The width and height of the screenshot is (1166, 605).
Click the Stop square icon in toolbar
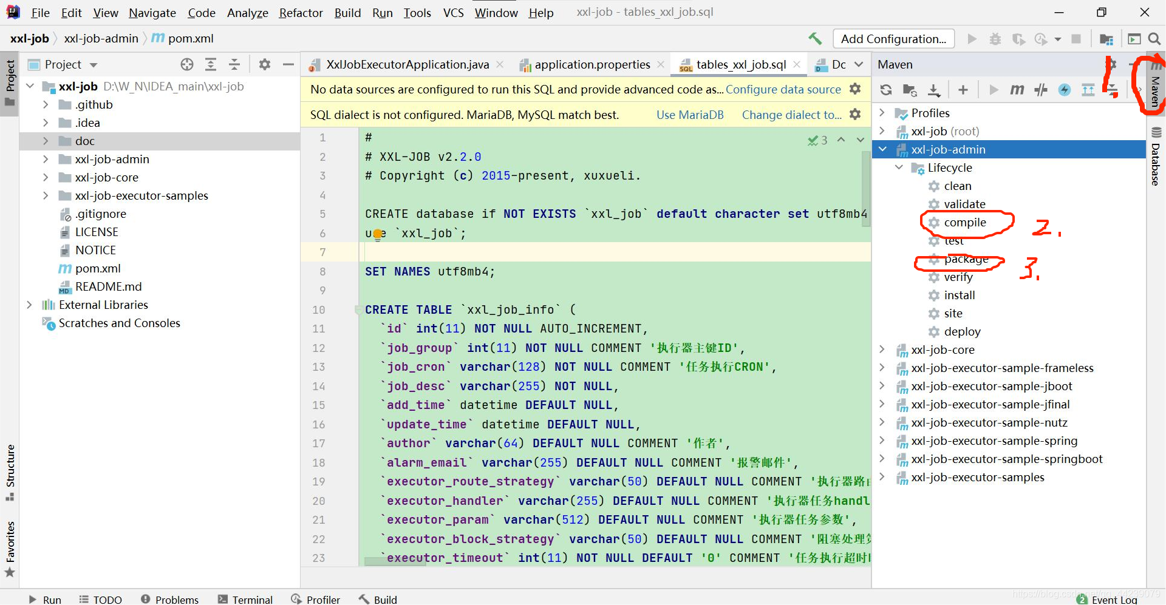(x=1076, y=39)
